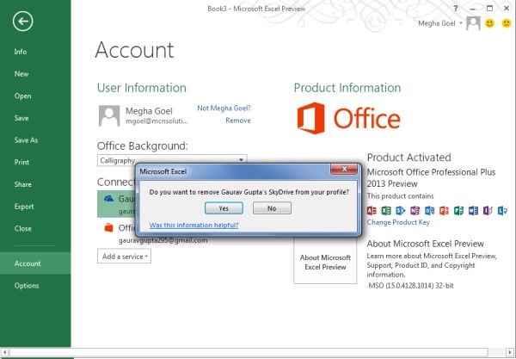The height and width of the screenshot is (359, 516).
Task: Click the 'Megha Goel' name under User Information
Action: [149, 111]
